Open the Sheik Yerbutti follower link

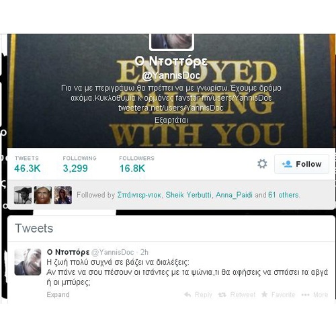[x=188, y=195]
